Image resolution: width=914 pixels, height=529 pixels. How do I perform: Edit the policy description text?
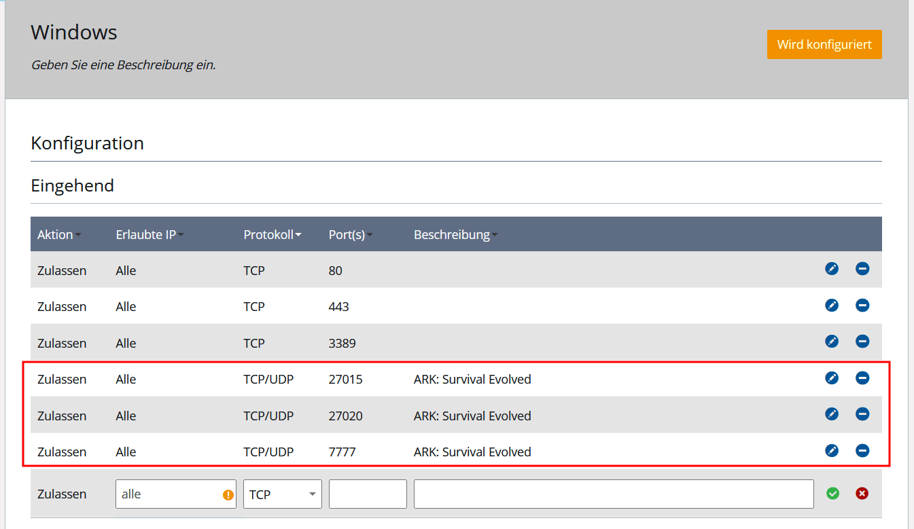click(124, 66)
